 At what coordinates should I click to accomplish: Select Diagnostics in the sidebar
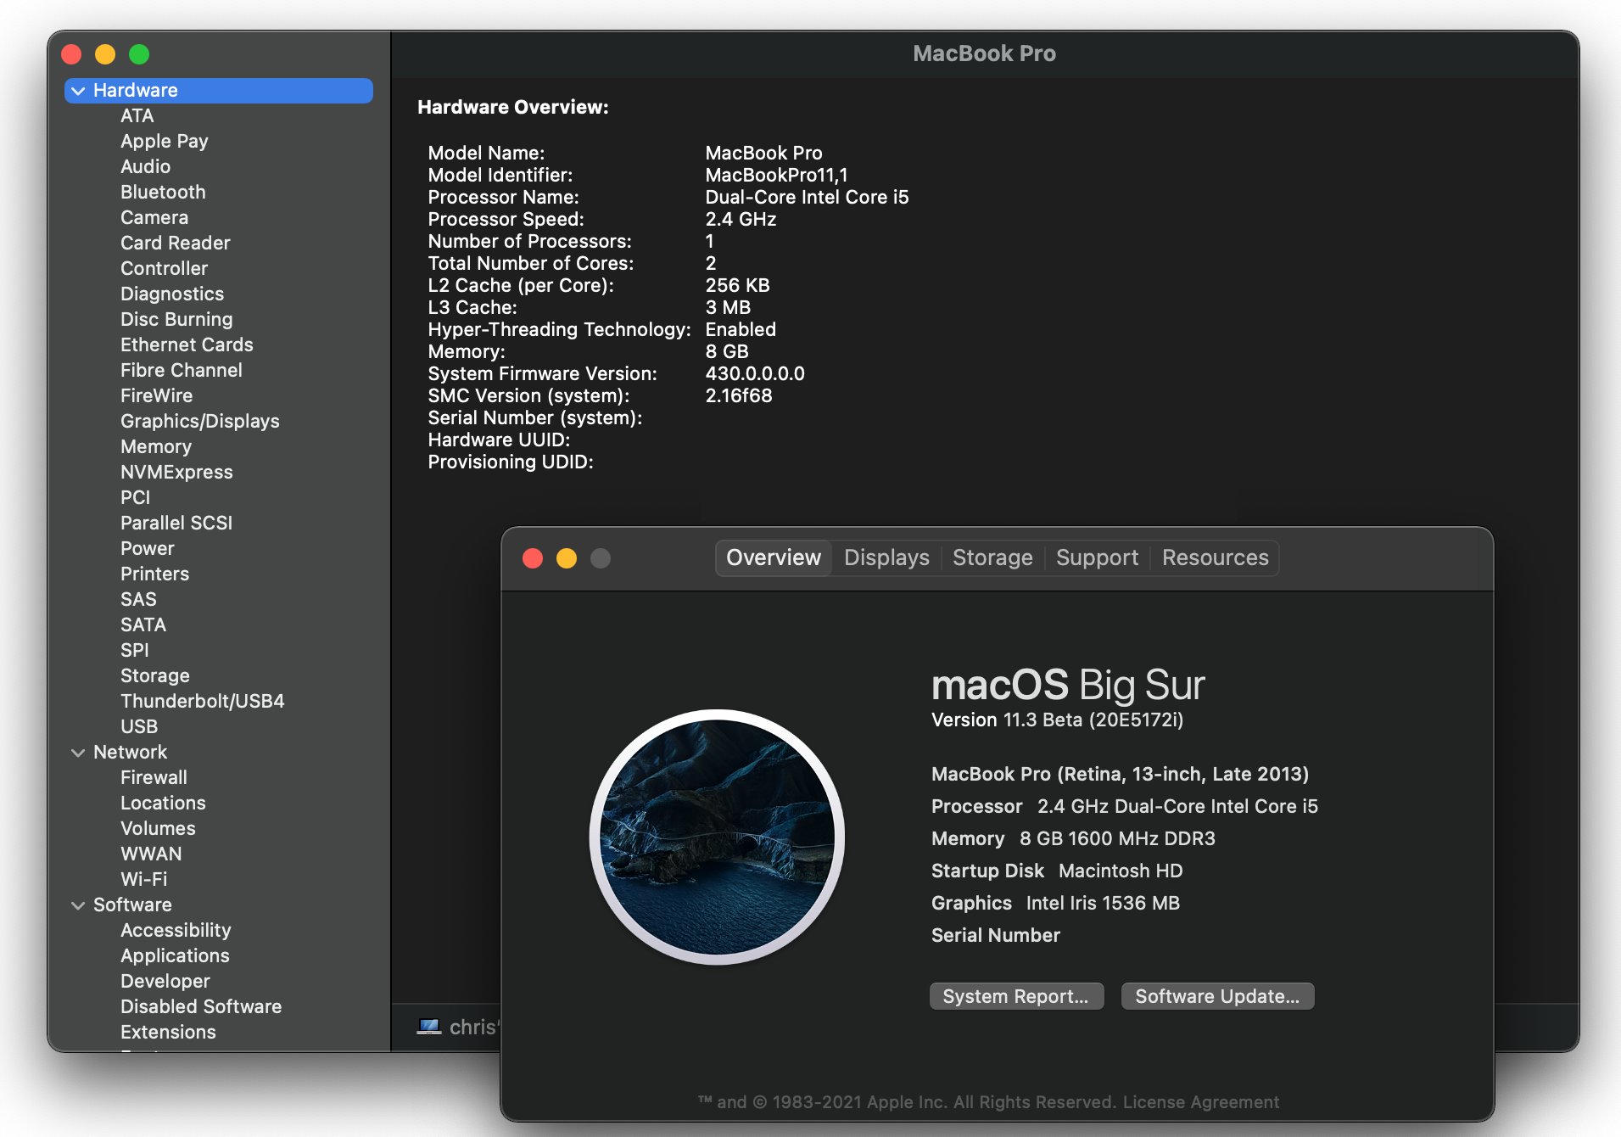tap(172, 294)
